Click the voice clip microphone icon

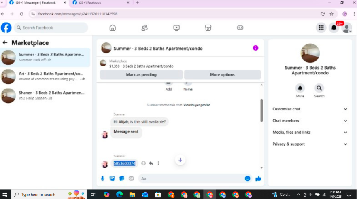[103, 178]
